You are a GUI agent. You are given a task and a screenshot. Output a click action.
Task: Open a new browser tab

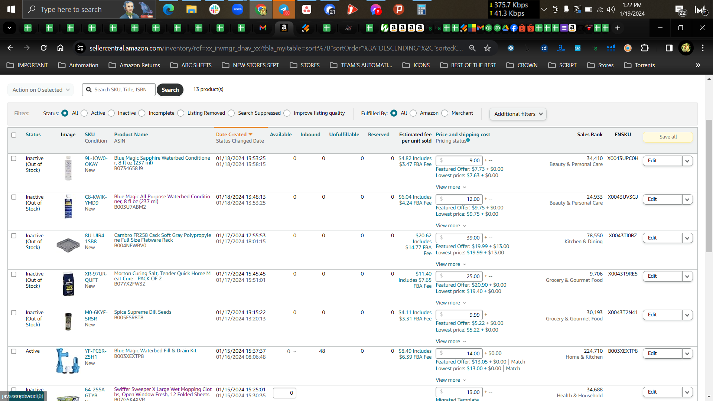click(x=618, y=28)
